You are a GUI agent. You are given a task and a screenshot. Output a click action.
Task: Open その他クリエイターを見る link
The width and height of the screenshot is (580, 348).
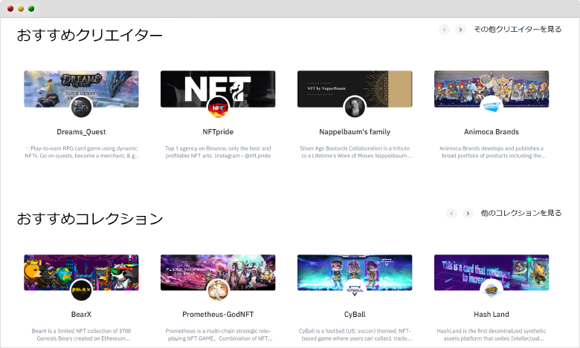click(x=518, y=29)
